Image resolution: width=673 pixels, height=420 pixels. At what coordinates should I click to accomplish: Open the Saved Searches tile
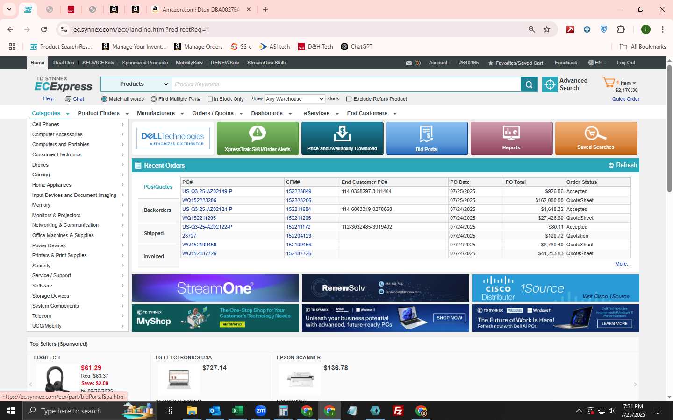(596, 139)
